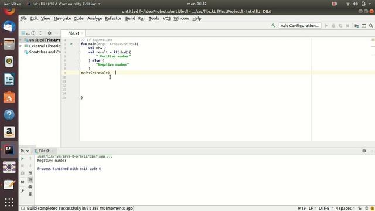The height and width of the screenshot is (211, 375).
Task: Collapse the code fold marker on the if line
Action: click(x=80, y=52)
